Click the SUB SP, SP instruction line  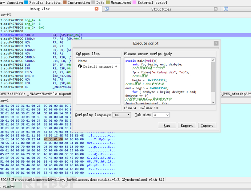tap(36, 65)
